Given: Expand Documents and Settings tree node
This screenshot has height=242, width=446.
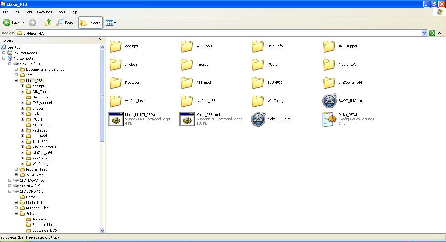Looking at the screenshot, I should (x=16, y=69).
